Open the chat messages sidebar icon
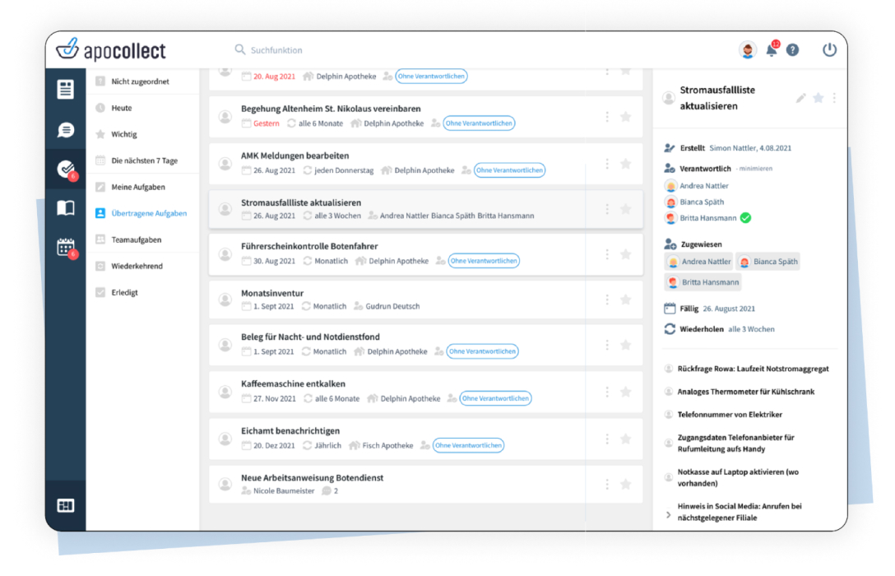 pos(65,130)
